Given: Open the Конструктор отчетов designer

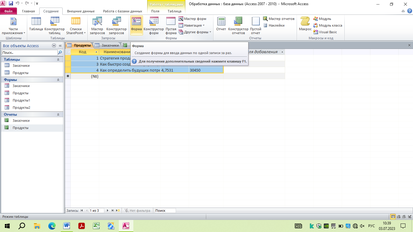Looking at the screenshot, I should (238, 26).
